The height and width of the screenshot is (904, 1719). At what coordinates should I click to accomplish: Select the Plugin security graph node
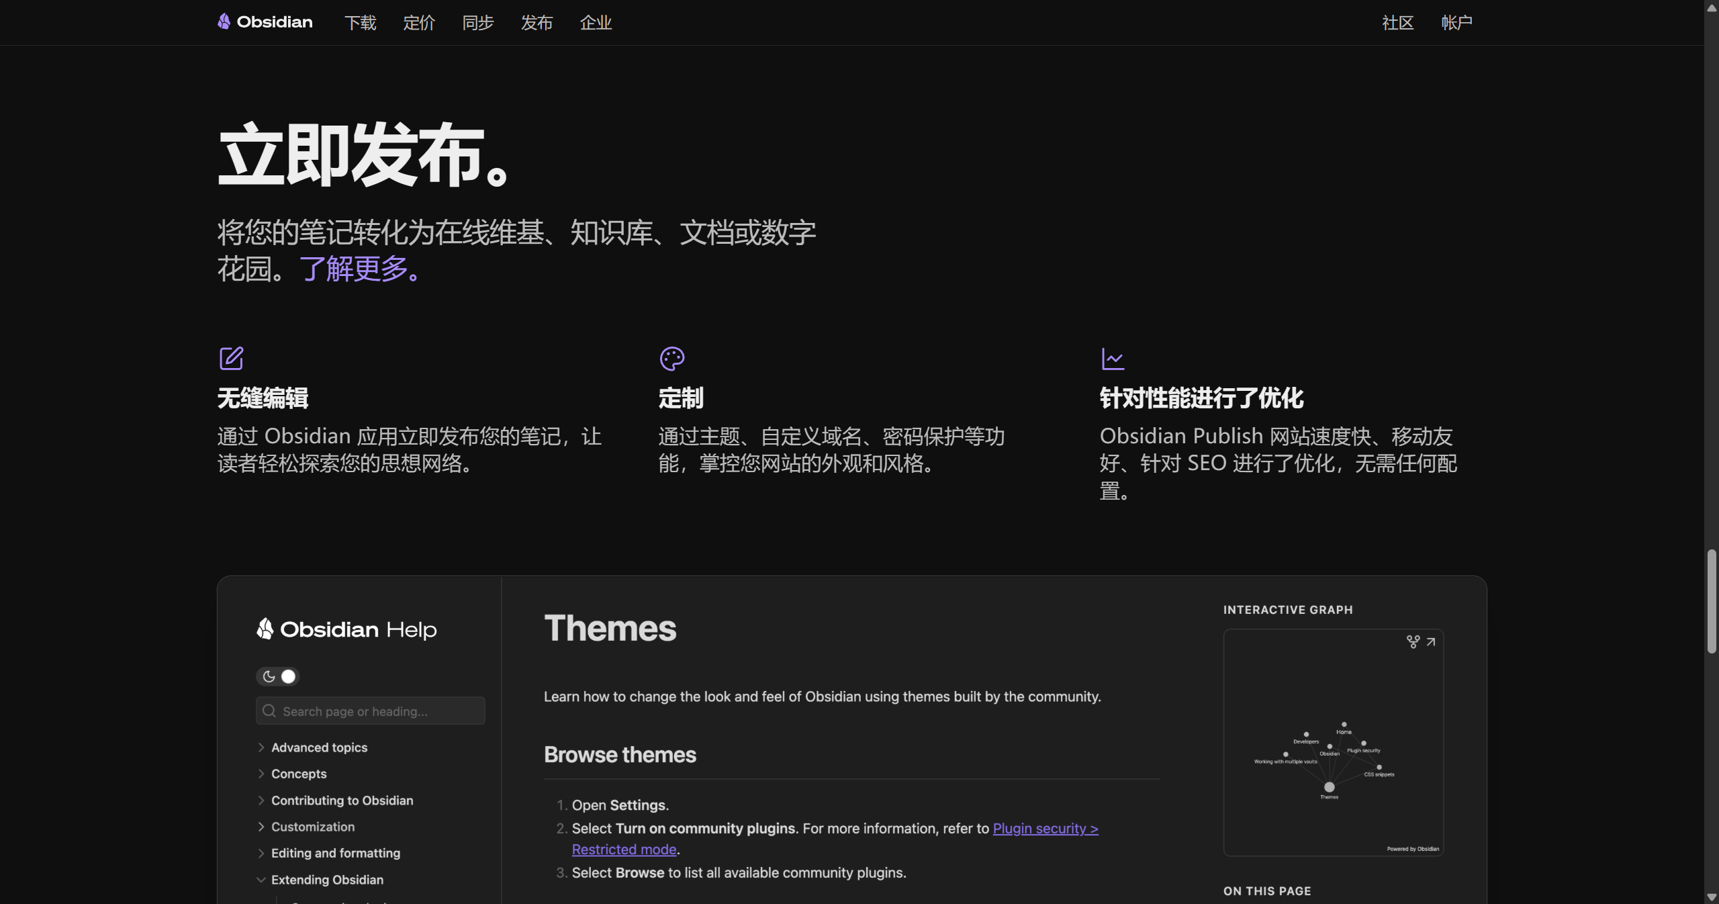click(1363, 743)
